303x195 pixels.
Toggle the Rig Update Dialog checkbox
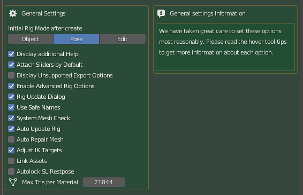(11, 97)
